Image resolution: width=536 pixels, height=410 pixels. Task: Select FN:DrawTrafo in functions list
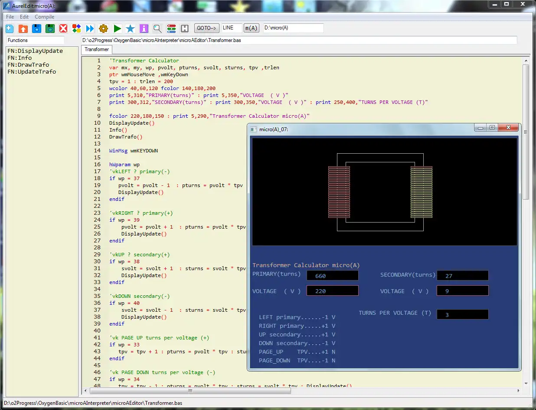28,65
